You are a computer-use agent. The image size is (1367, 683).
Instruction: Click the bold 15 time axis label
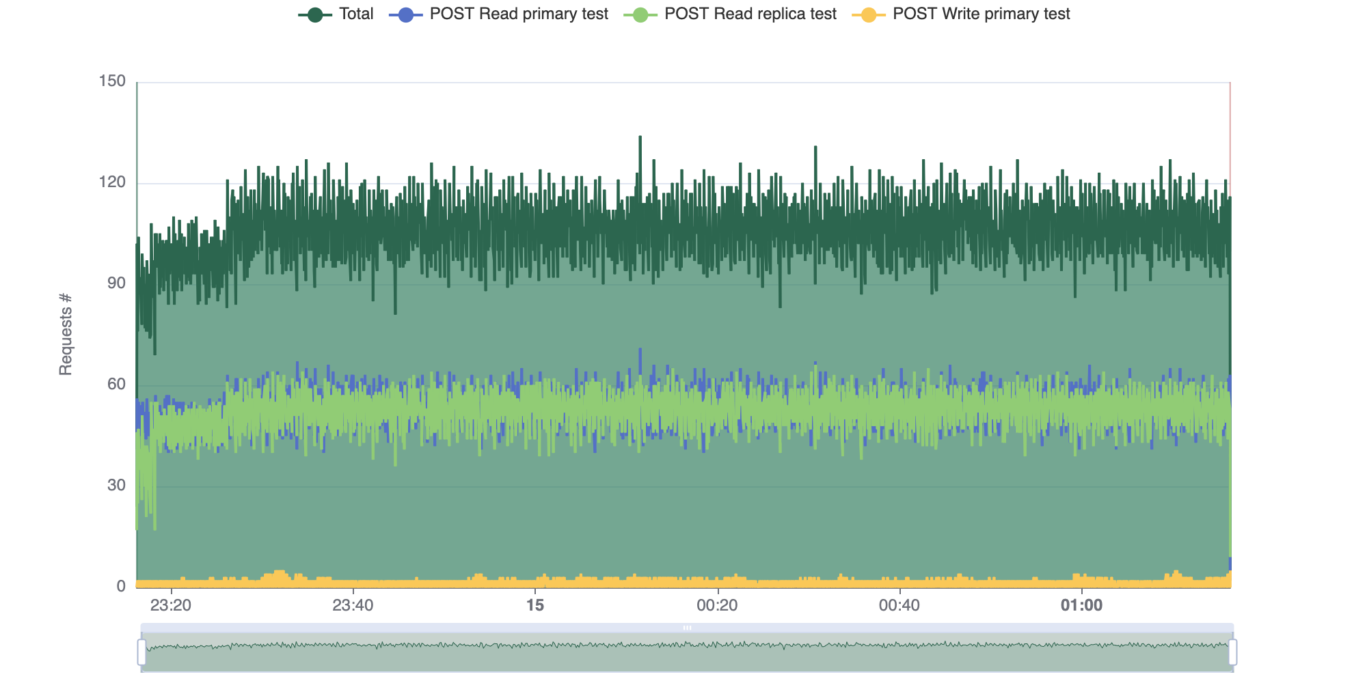coord(535,605)
